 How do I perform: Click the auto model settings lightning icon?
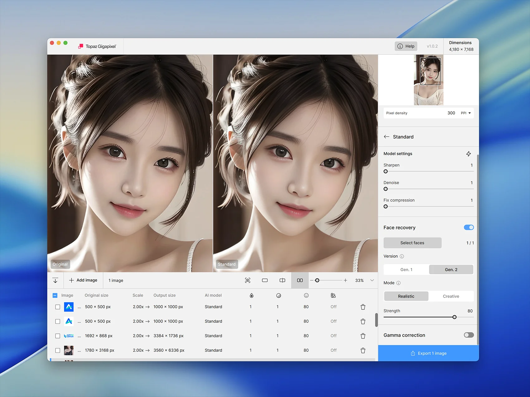(x=468, y=154)
